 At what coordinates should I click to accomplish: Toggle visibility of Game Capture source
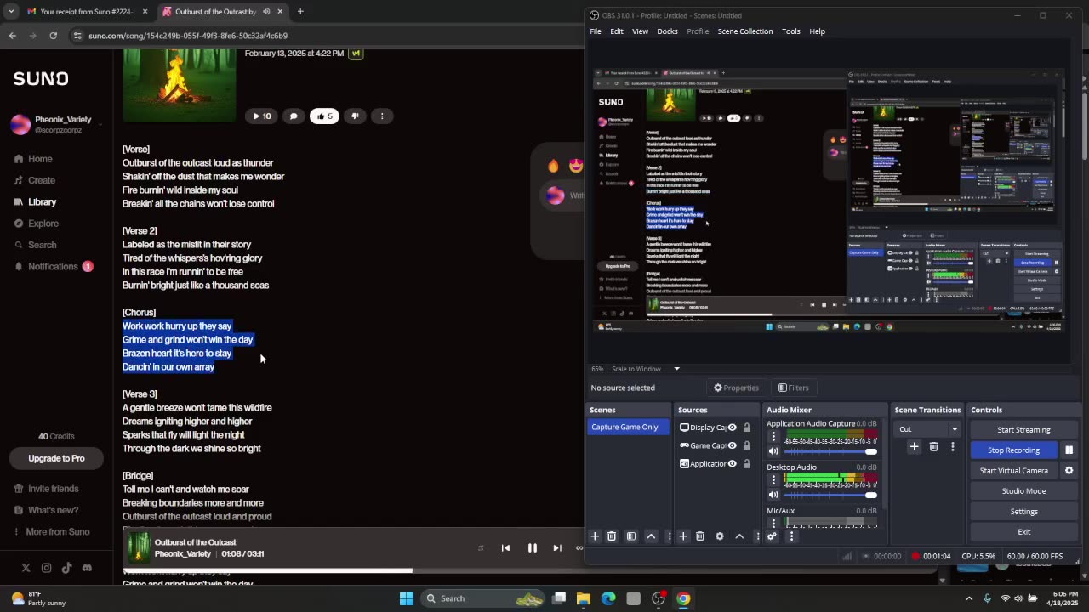[732, 445]
